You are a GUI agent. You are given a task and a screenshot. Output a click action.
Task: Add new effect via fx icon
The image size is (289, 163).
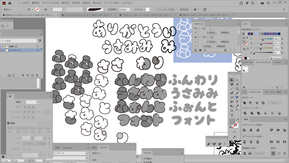205,50
